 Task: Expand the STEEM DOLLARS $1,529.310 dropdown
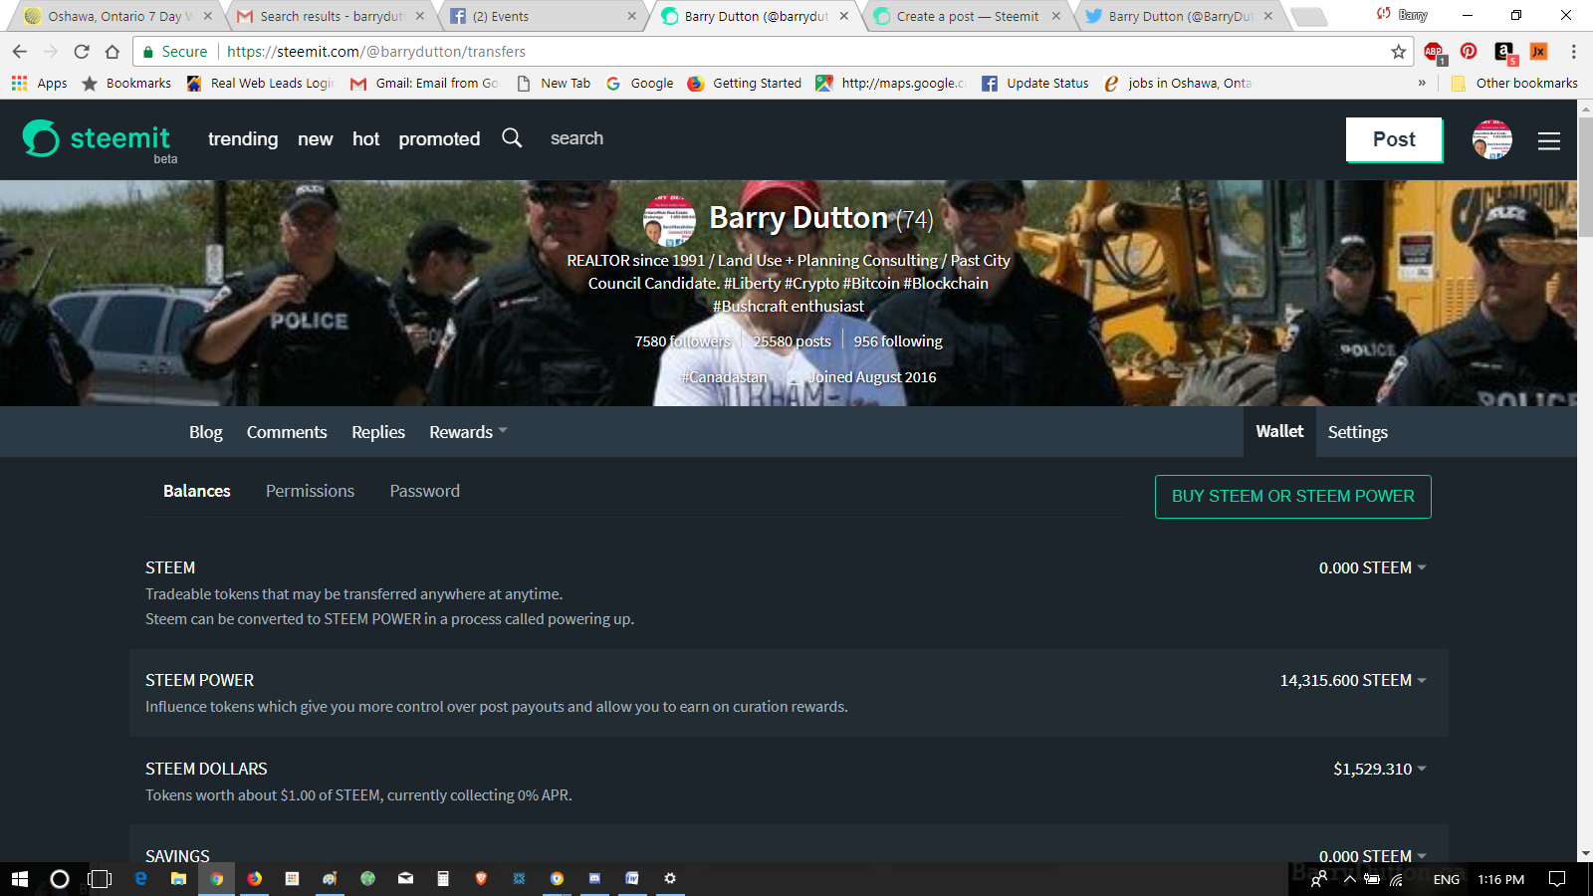pos(1380,769)
